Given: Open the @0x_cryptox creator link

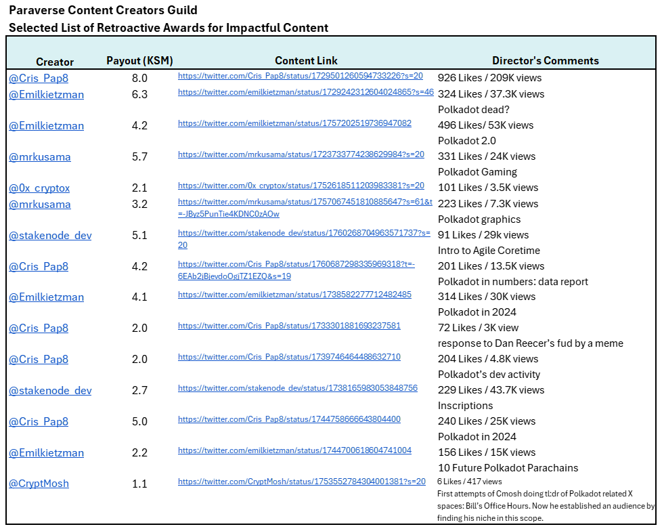Looking at the screenshot, I should pyautogui.click(x=39, y=188).
